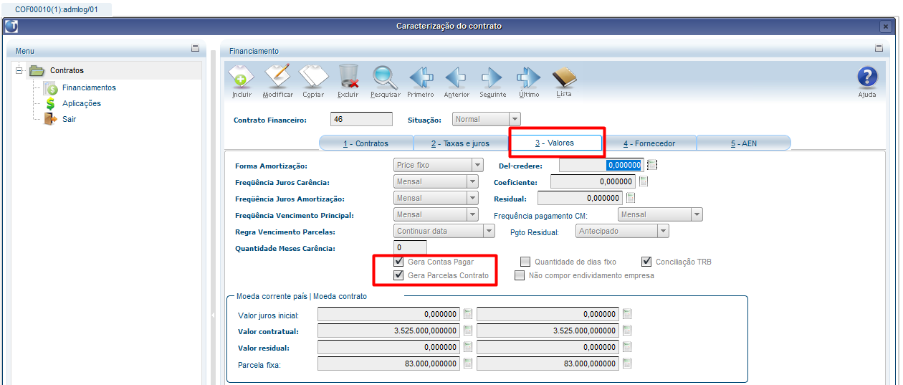
Task: Open the Pgto Residual dropdown
Action: (663, 231)
